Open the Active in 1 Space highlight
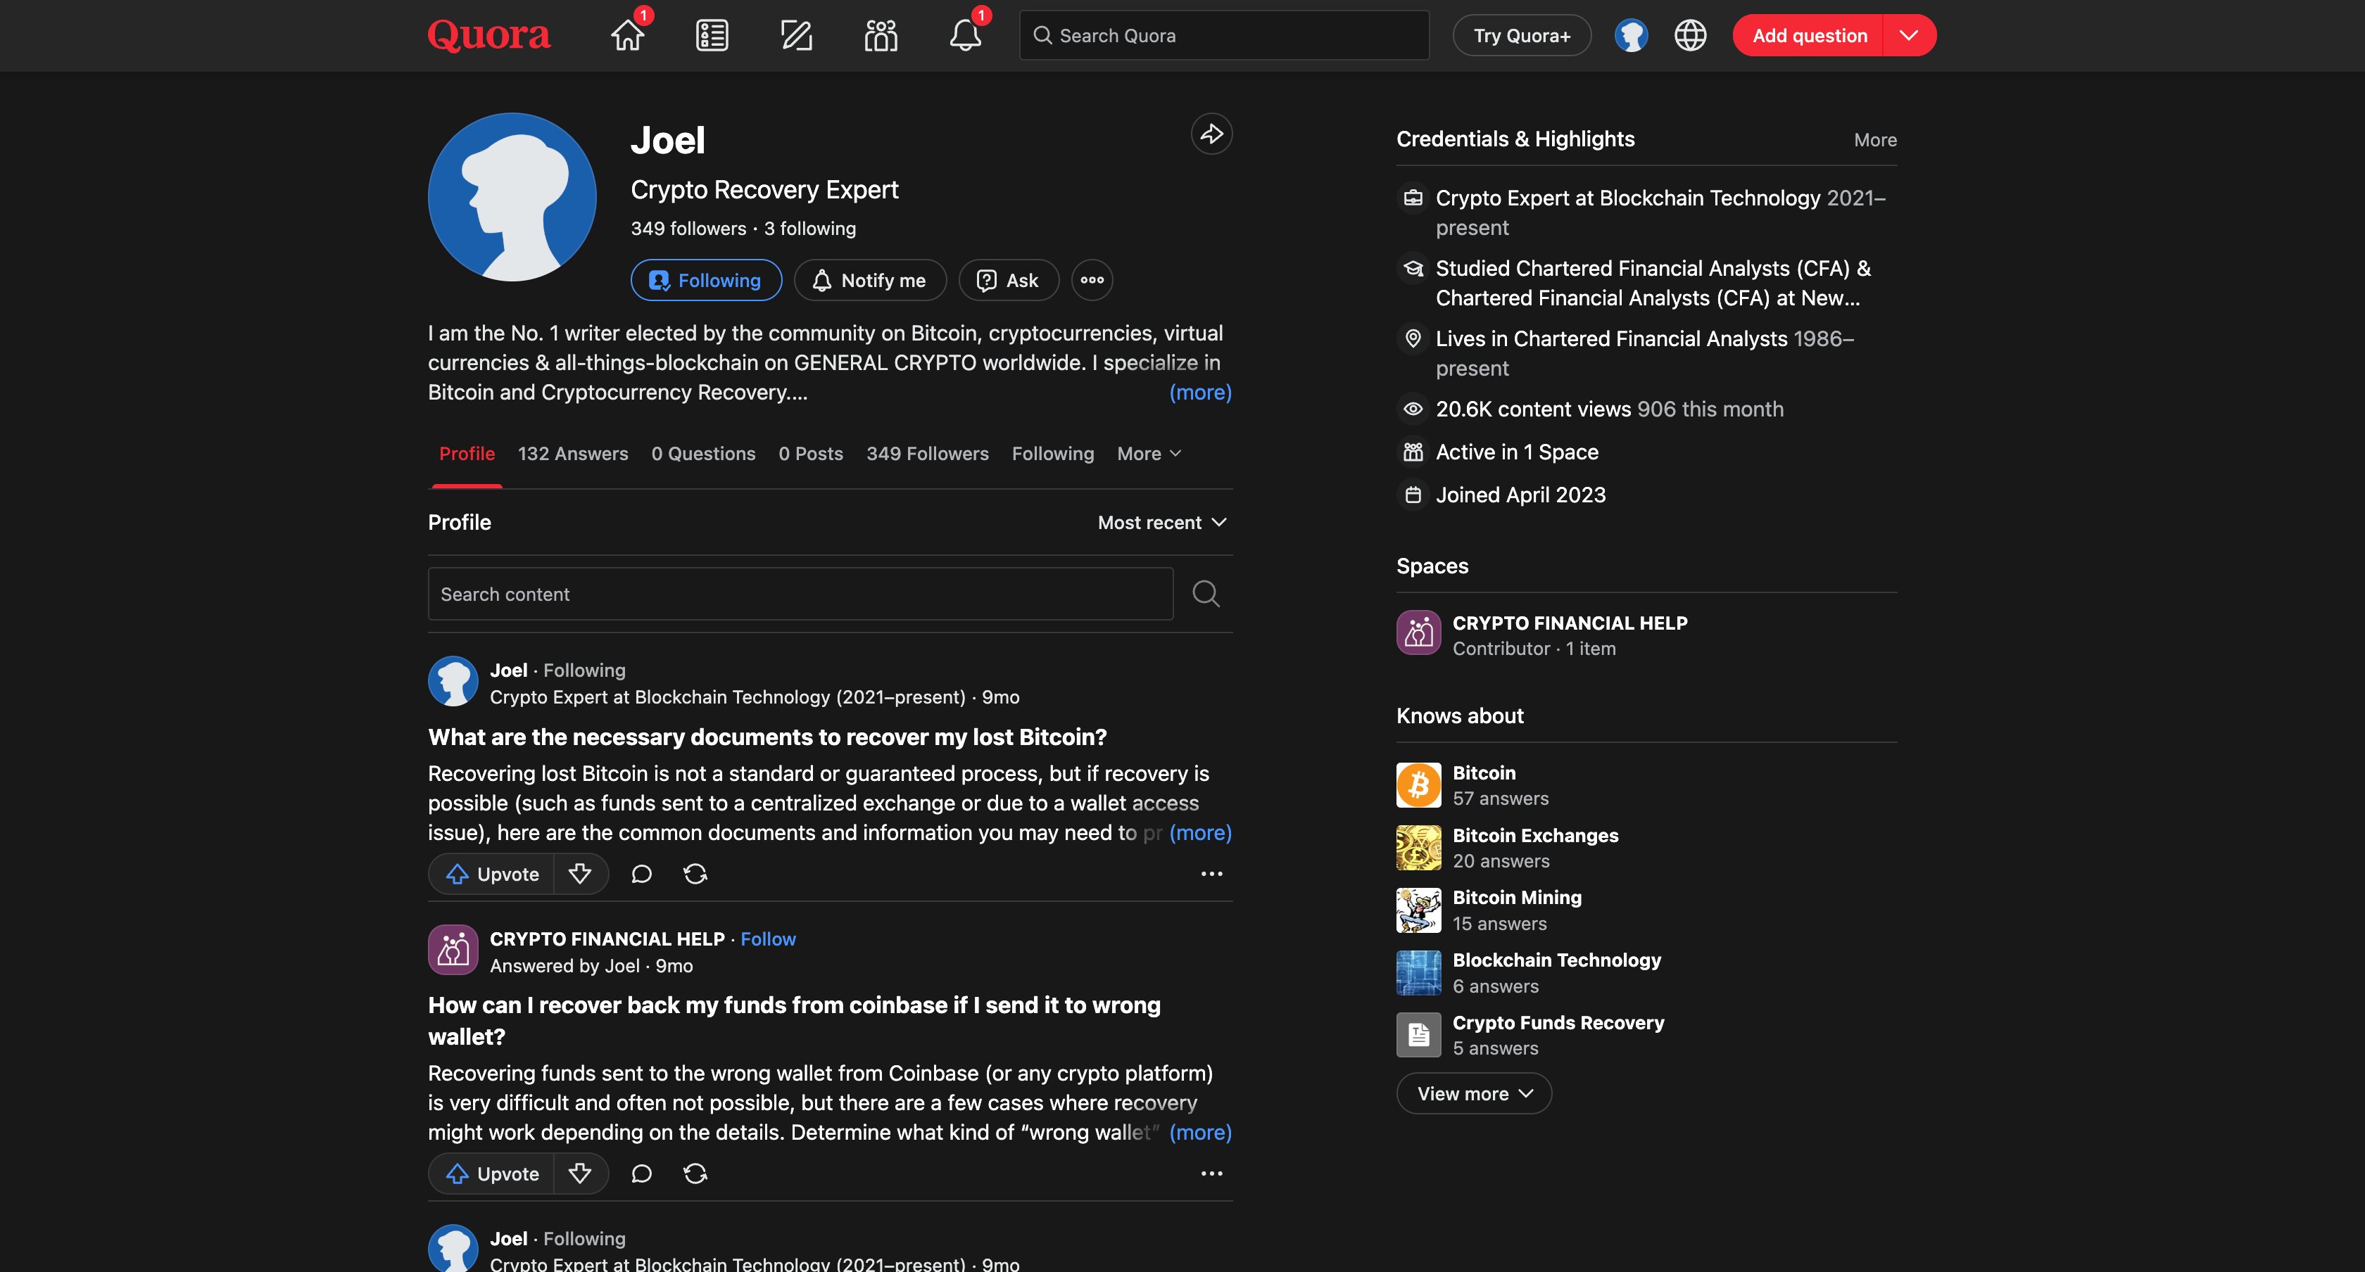This screenshot has height=1272, width=2365. 1517,452
